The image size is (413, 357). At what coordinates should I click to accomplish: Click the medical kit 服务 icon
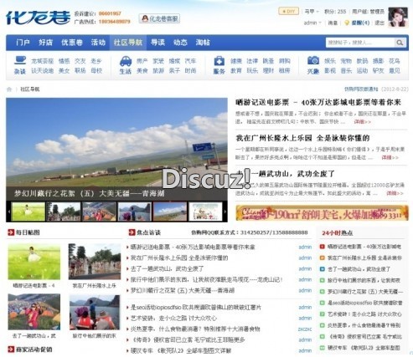pyautogui.click(x=219, y=61)
